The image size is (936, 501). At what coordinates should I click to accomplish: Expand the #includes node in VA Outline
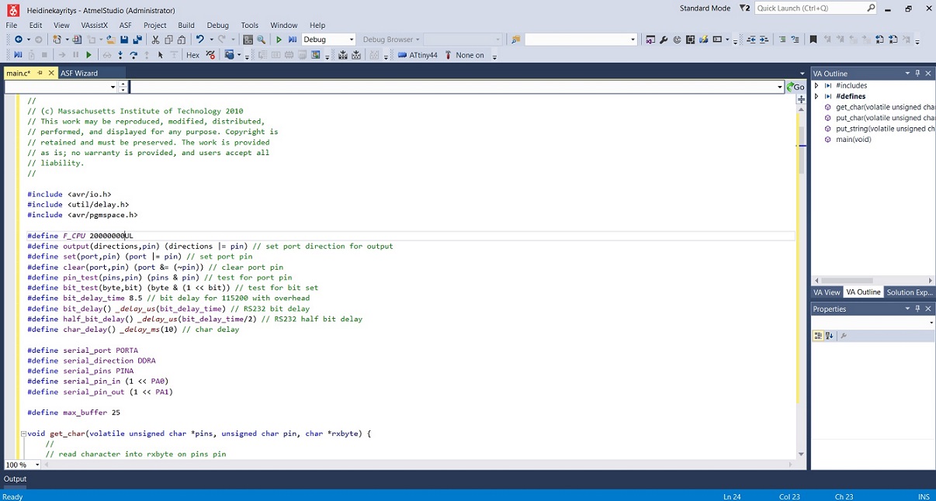(x=816, y=85)
